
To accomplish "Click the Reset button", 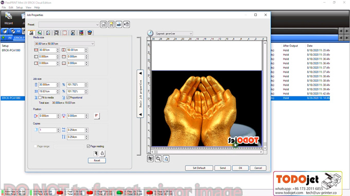I will click(x=97, y=160).
